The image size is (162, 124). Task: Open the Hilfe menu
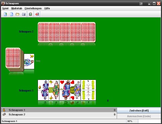47,8
